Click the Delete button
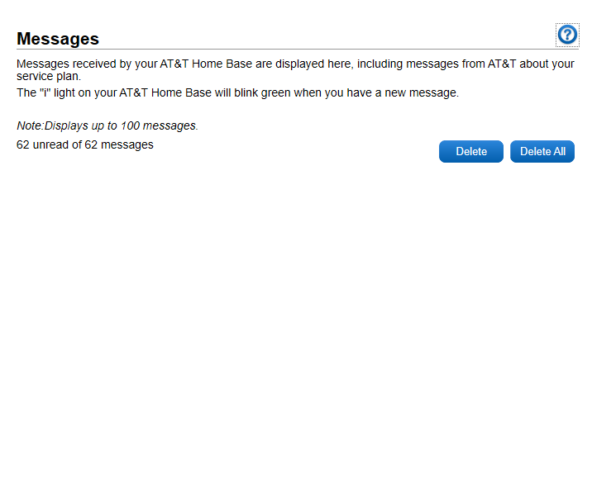 [x=470, y=152]
